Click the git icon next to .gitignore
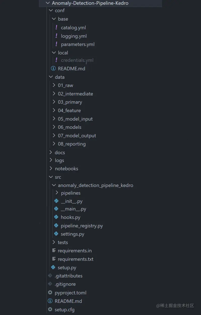 click(x=50, y=284)
